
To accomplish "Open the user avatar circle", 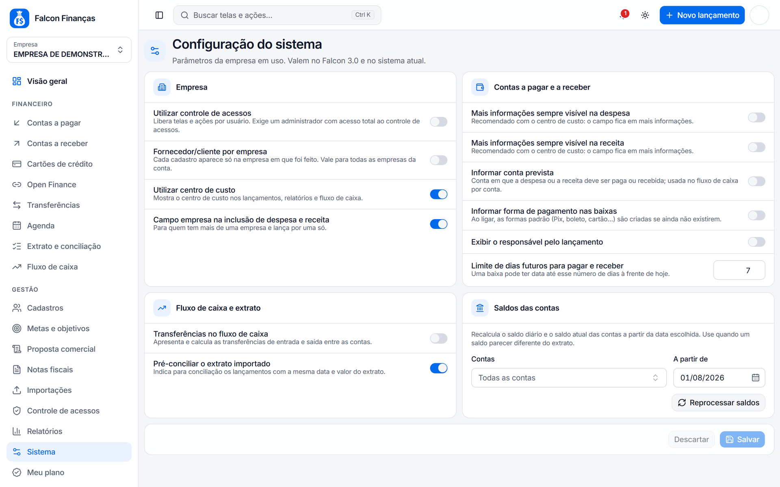I will click(x=759, y=15).
